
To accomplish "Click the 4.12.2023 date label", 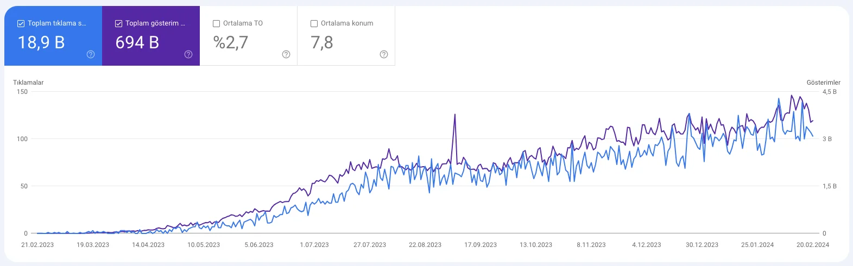I will [x=647, y=245].
